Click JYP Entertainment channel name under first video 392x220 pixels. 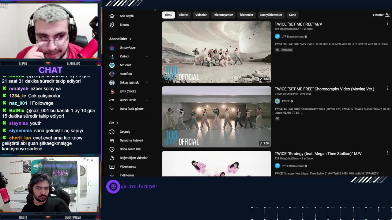pos(292,37)
